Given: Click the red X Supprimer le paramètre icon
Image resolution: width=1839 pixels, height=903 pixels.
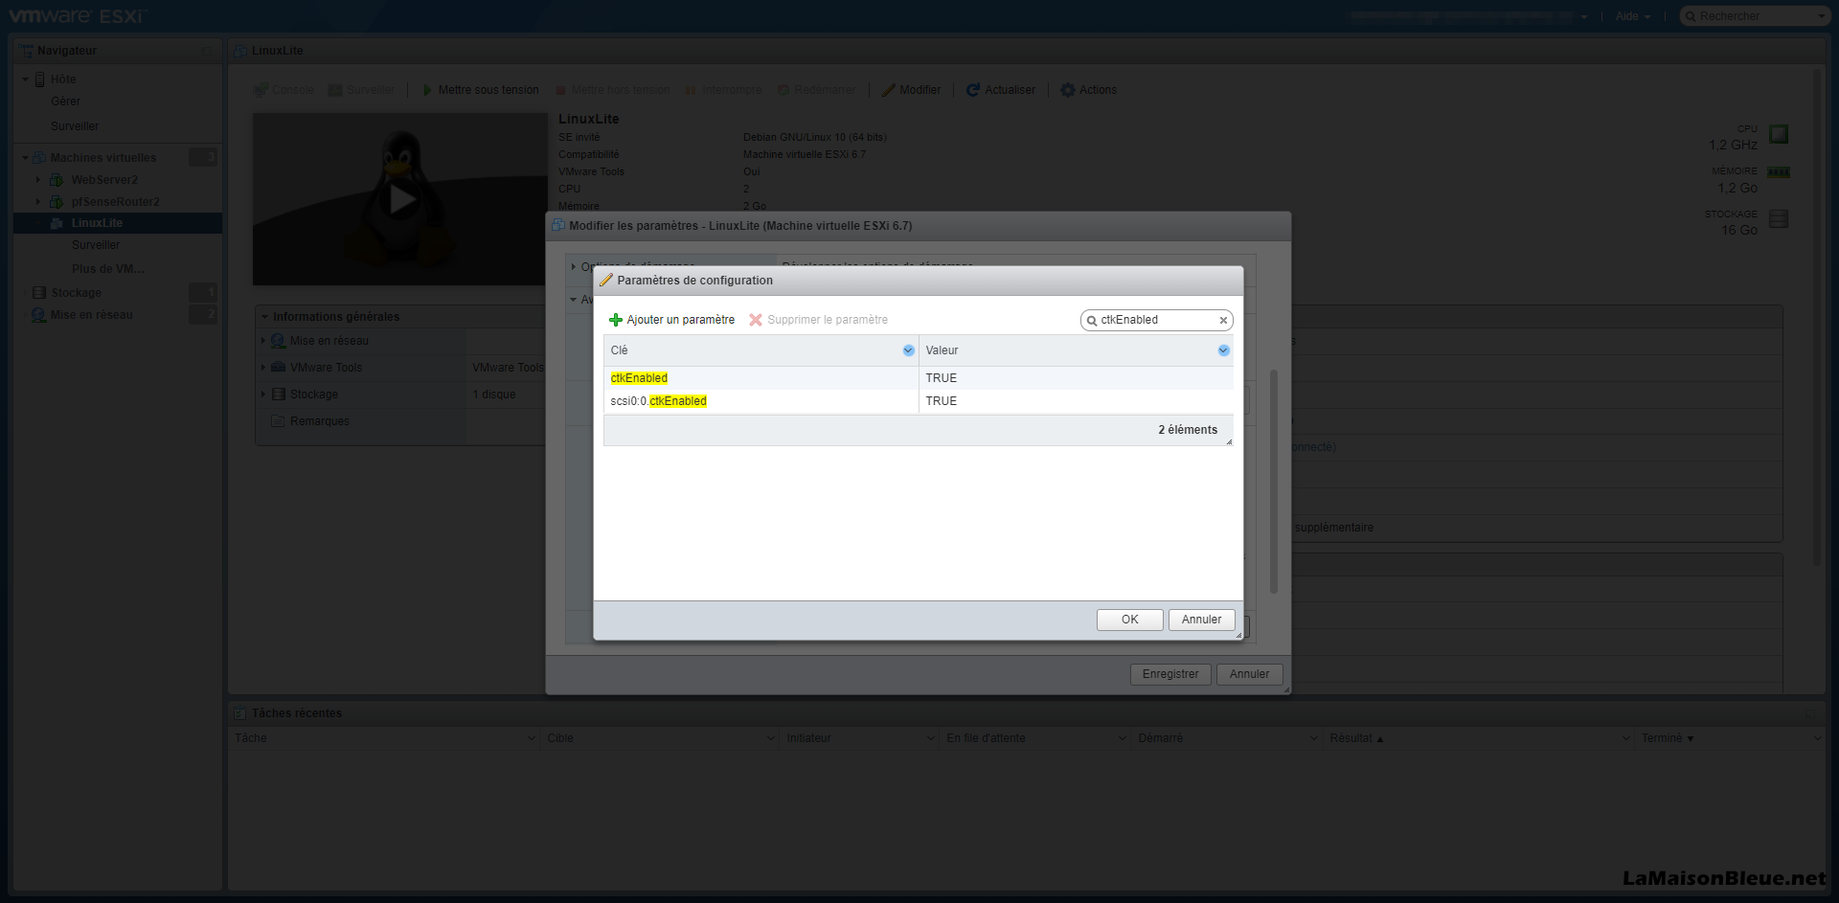Looking at the screenshot, I should [756, 320].
